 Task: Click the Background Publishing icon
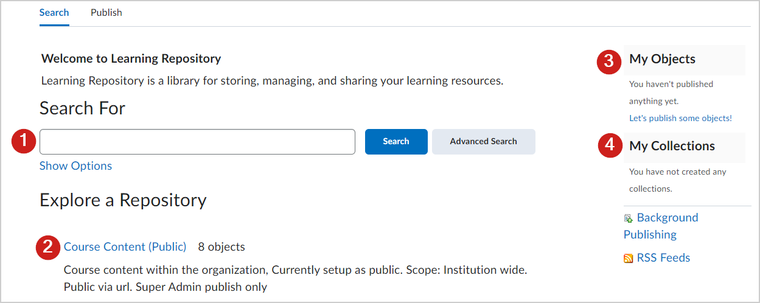[x=629, y=218]
